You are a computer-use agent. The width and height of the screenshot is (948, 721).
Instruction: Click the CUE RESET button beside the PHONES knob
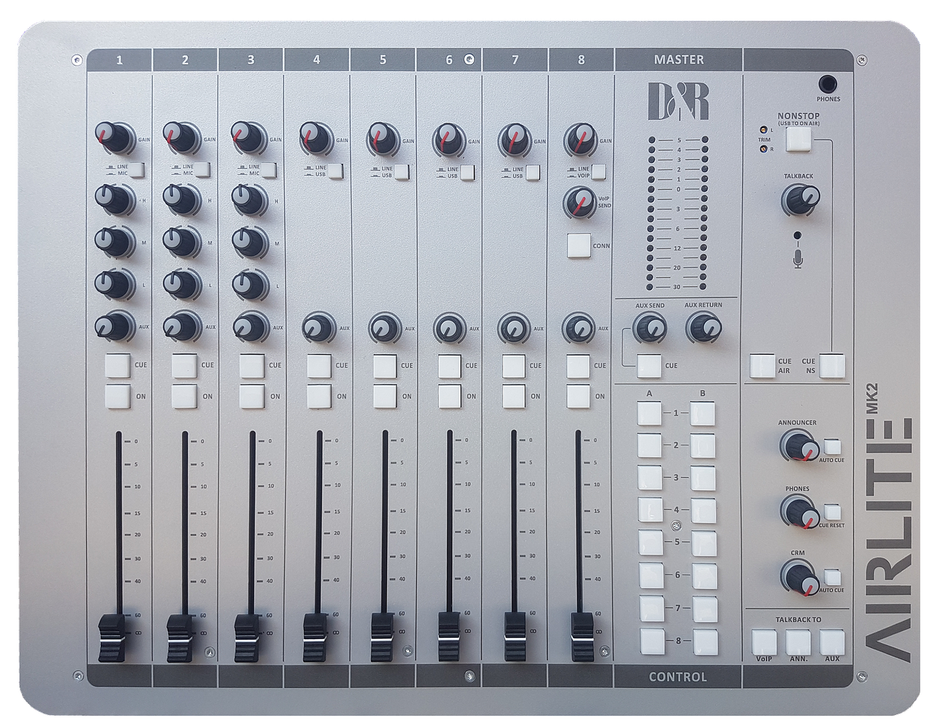[832, 512]
